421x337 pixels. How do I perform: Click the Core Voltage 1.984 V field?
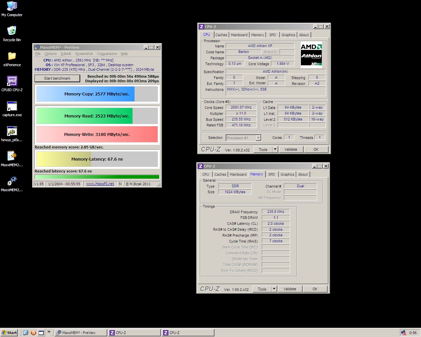[x=283, y=64]
